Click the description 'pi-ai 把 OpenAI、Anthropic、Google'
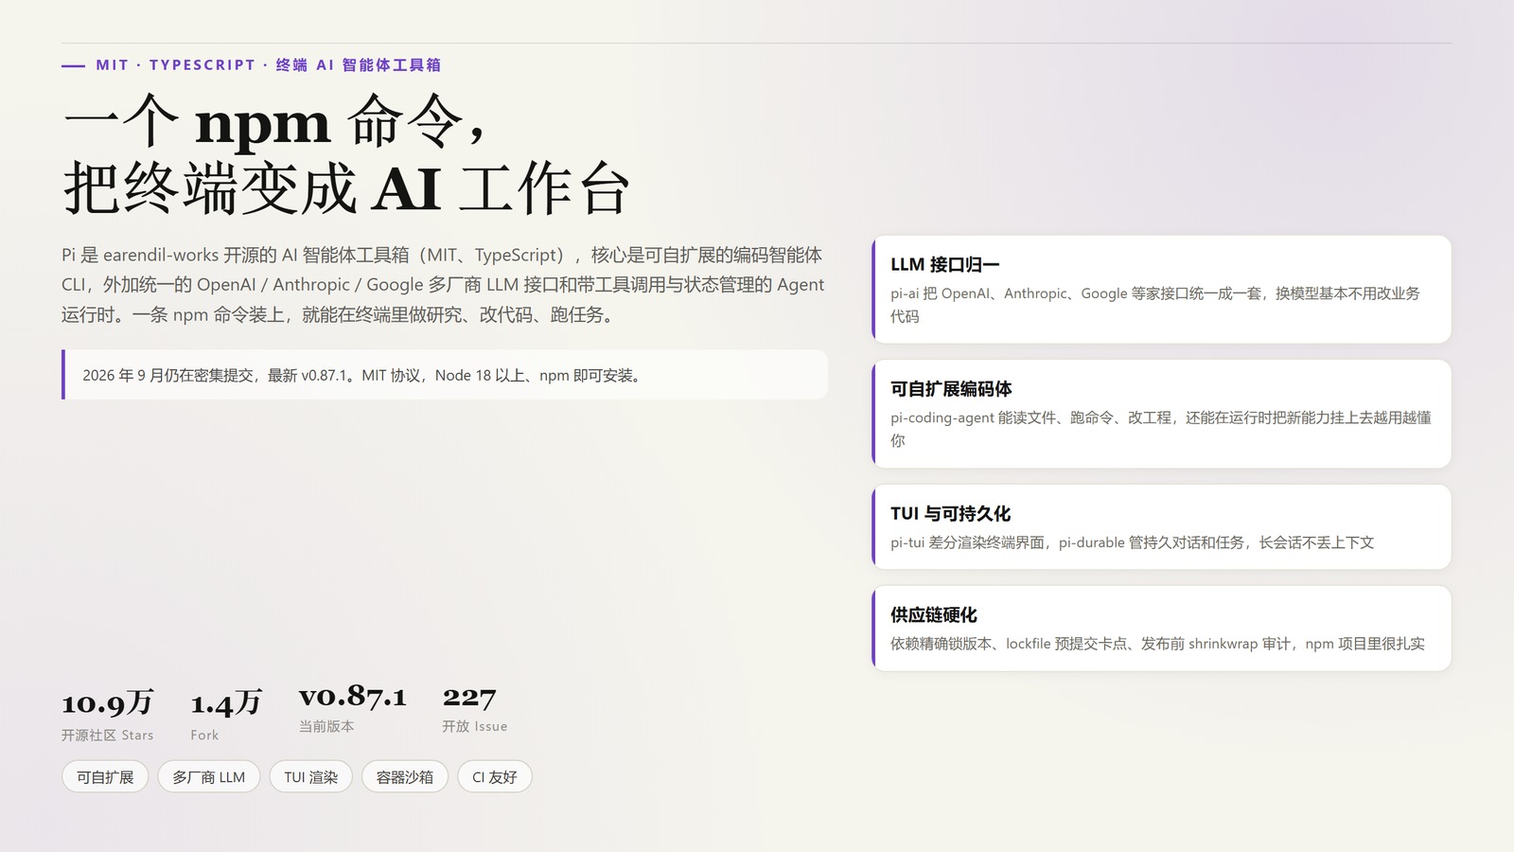The height and width of the screenshot is (852, 1514). tap(1154, 305)
